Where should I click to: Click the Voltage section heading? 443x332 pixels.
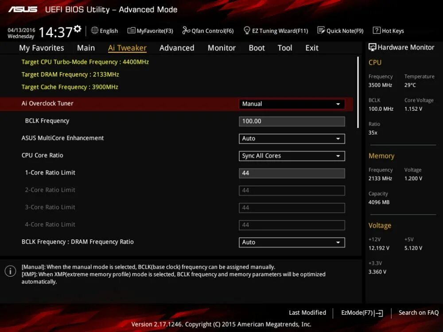(x=380, y=226)
